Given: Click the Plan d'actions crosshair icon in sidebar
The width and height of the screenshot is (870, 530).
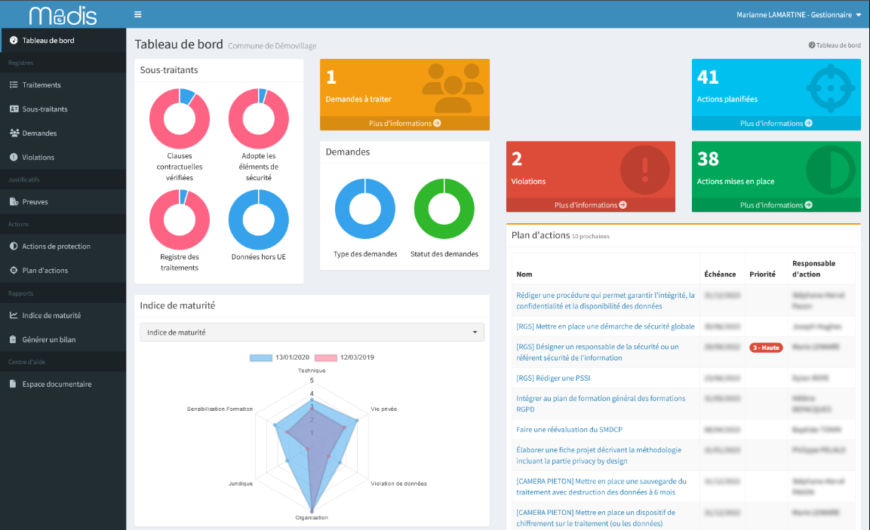Looking at the screenshot, I should click(14, 270).
